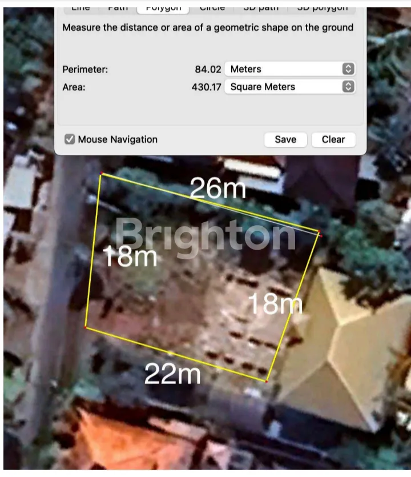Clear the drawn polygon measurement
This screenshot has height=477, width=411.
click(x=333, y=139)
